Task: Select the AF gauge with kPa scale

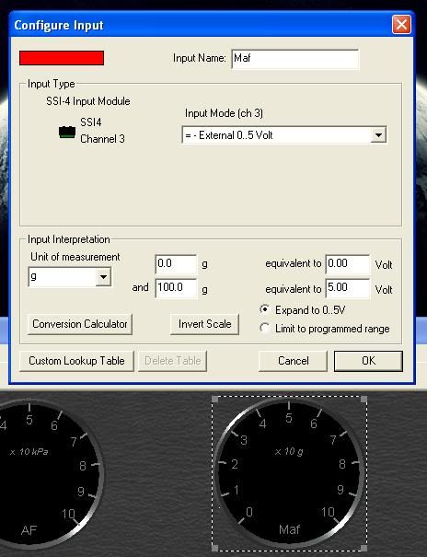Action: tap(42, 473)
